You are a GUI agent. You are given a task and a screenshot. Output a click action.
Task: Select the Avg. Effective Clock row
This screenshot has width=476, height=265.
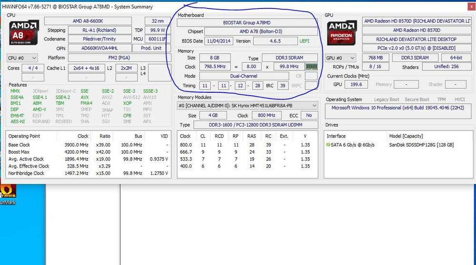pyautogui.click(x=88, y=166)
